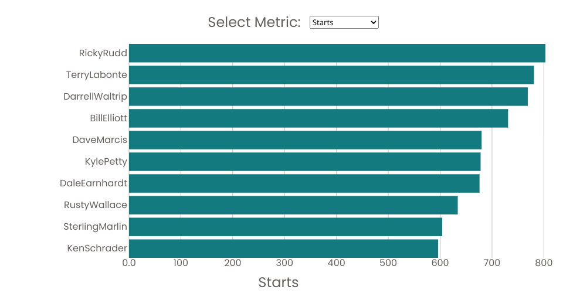Click the RickyRudd bar
563x293 pixels.
tap(337, 53)
